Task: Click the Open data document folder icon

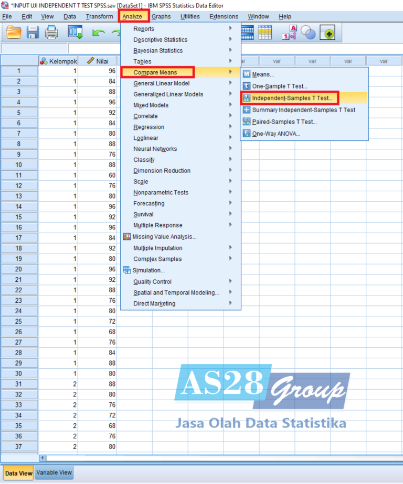Action: (14, 33)
